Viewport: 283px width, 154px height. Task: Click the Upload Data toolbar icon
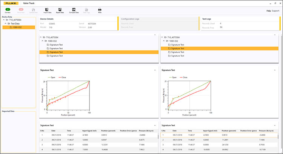coord(34,9)
